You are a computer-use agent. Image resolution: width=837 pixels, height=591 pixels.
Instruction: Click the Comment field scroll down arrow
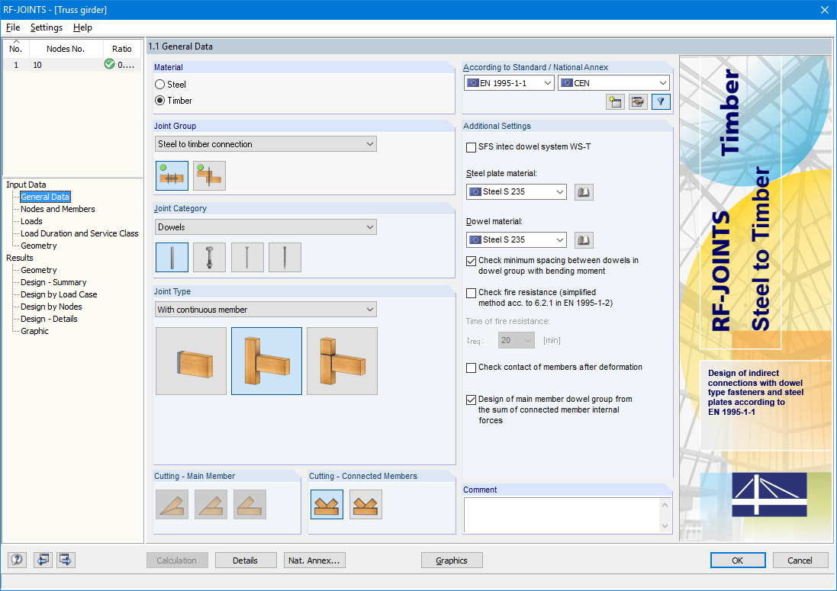[665, 526]
